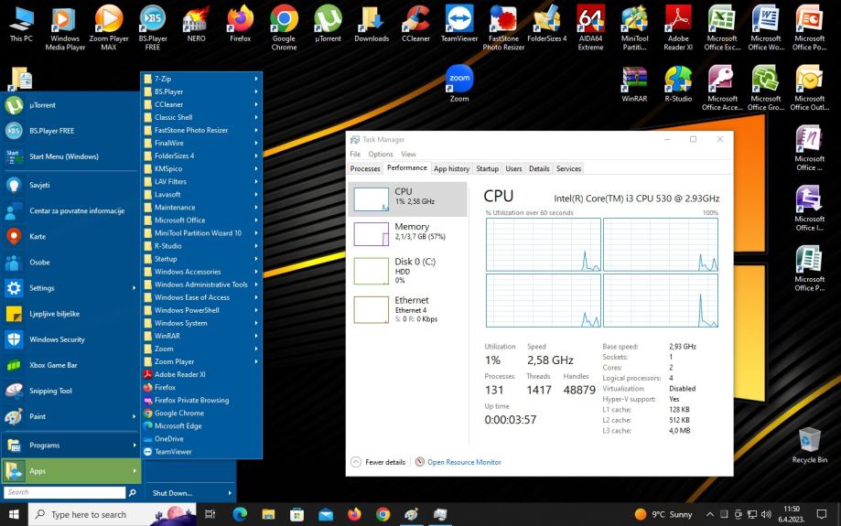Expand the Shut Down options arrow
841x526 pixels.
(230, 493)
